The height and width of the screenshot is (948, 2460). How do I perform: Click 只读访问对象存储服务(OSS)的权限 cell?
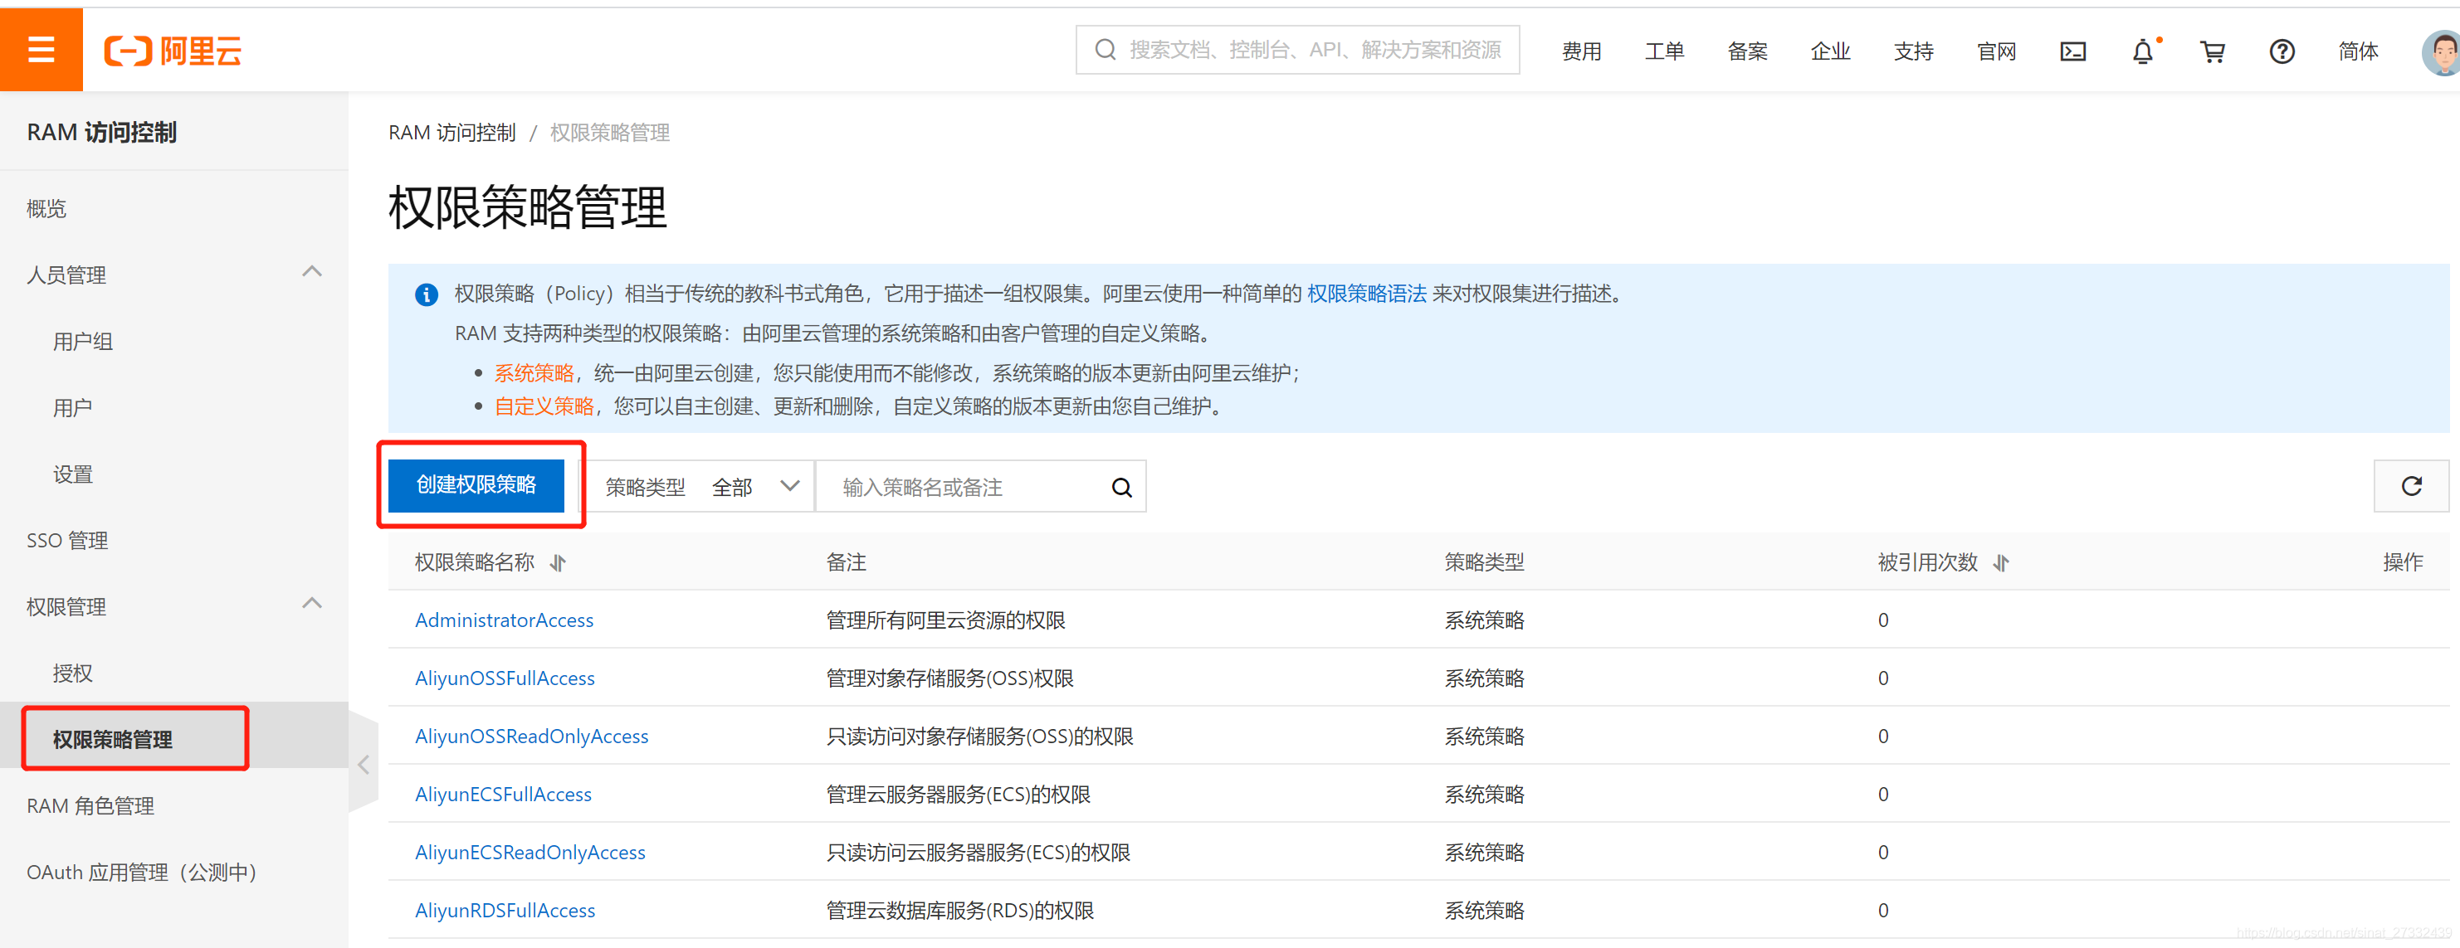point(979,737)
